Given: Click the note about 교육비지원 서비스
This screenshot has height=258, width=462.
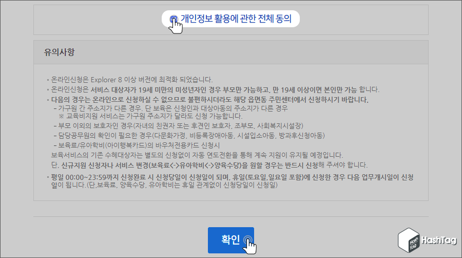Looking at the screenshot, I should [150, 116].
